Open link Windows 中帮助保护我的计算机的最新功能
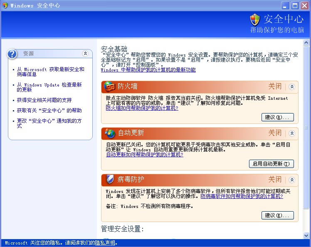 tap(148, 70)
